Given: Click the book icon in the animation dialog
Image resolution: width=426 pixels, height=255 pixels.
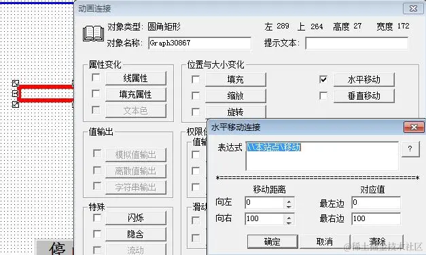Looking at the screenshot, I should pyautogui.click(x=93, y=34).
